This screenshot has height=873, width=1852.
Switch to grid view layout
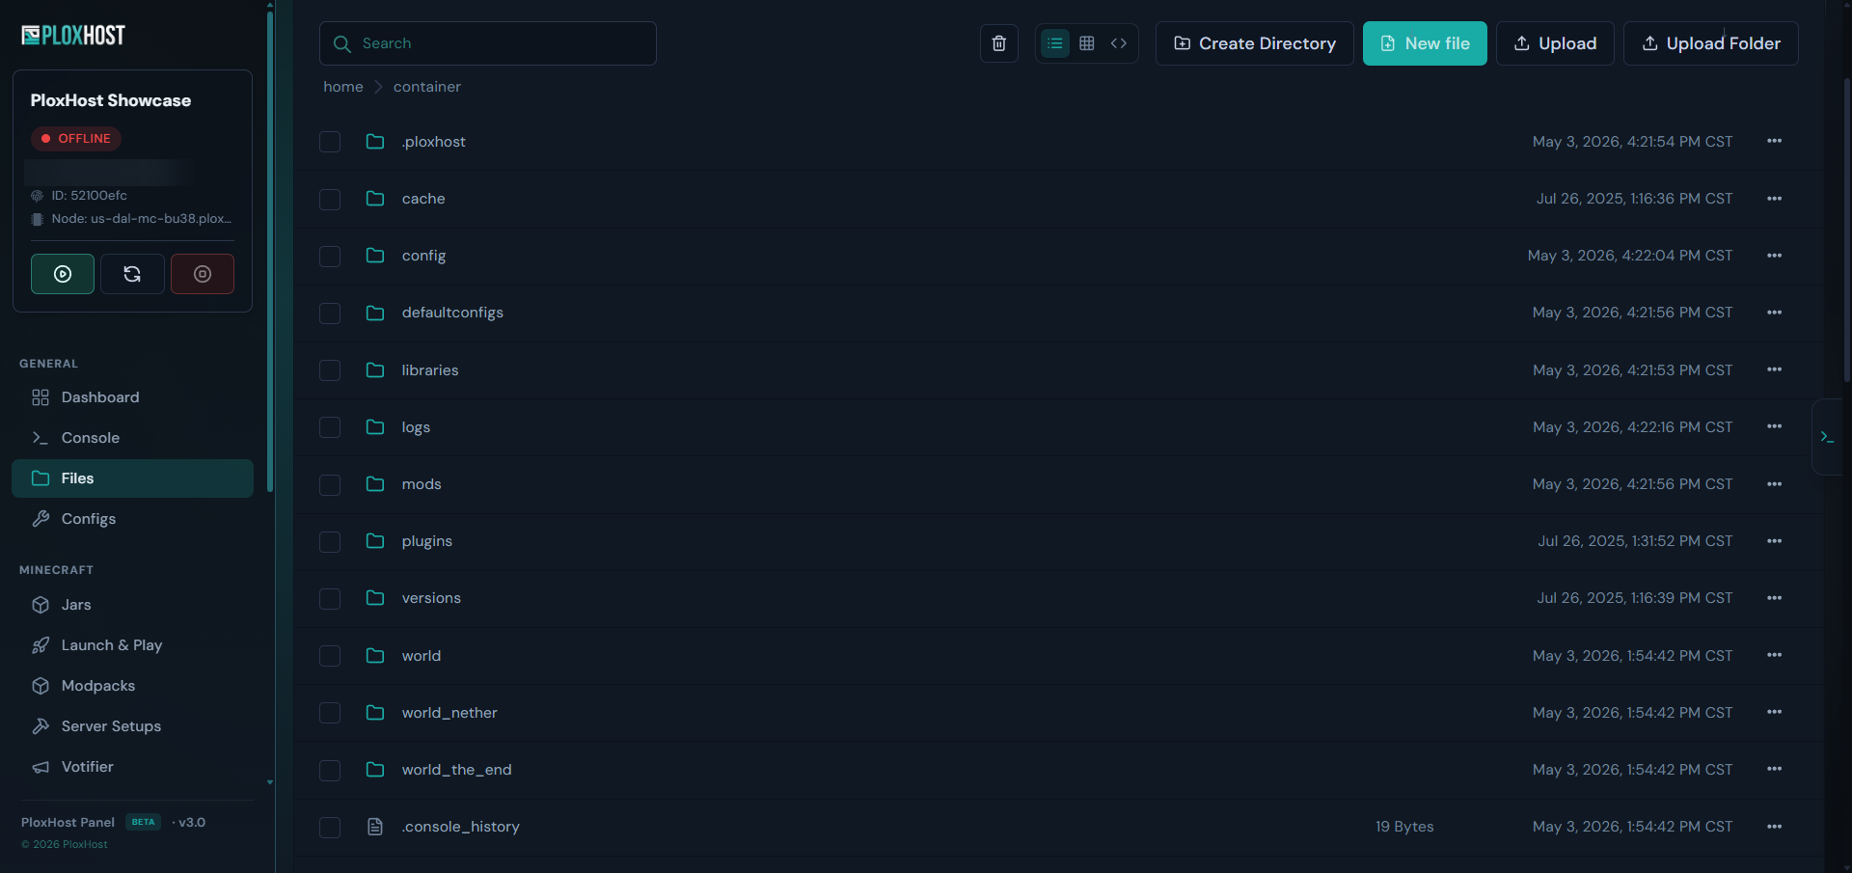1087,43
